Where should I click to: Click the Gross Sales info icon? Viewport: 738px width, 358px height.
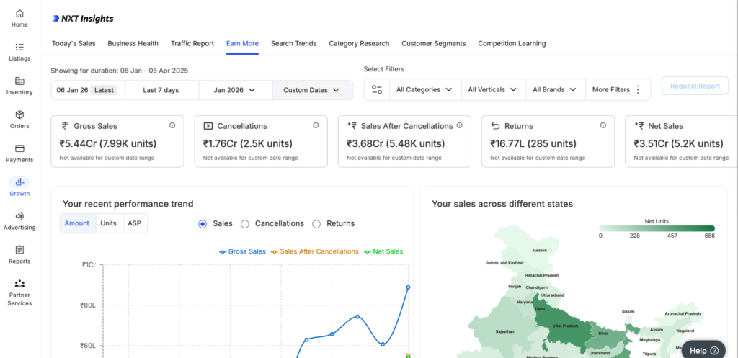[172, 125]
